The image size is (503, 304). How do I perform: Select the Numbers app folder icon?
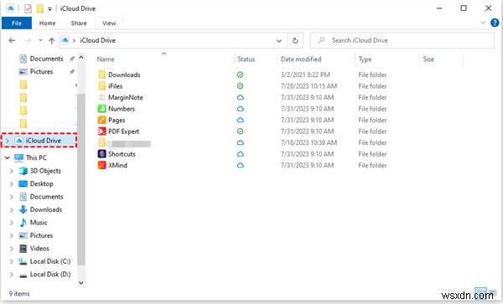click(x=101, y=109)
